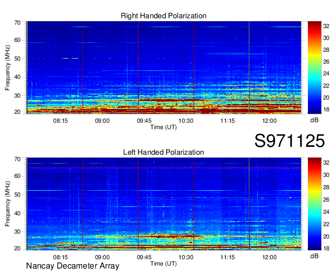Click the top plot Time (UT) label
Viewport: 335px width, 272px height.
tap(164, 127)
